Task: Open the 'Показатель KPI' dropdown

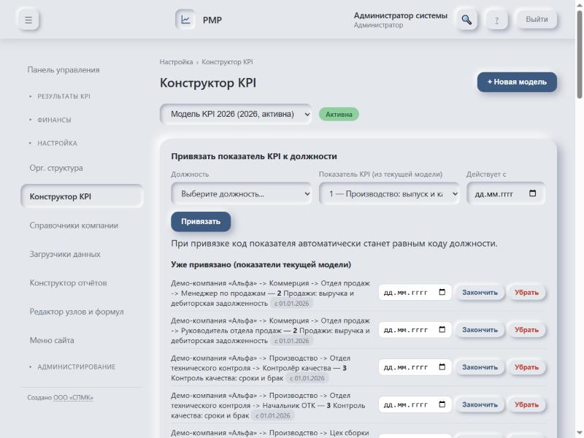Action: click(389, 193)
